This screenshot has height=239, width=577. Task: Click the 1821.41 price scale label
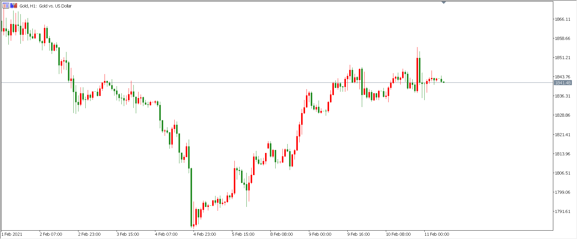pyautogui.click(x=562, y=135)
